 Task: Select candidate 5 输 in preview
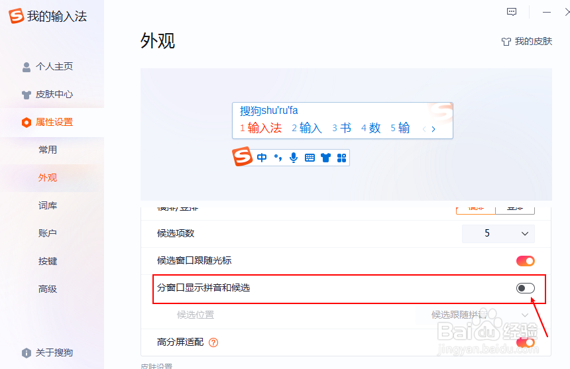pyautogui.click(x=400, y=129)
